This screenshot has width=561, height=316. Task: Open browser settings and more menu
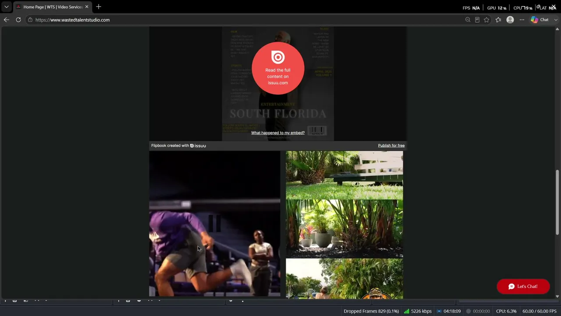click(x=522, y=20)
